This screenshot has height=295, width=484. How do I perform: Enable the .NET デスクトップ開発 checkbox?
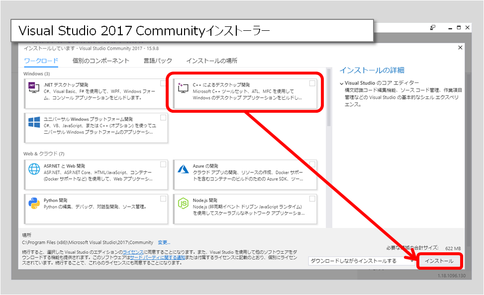tap(163, 83)
